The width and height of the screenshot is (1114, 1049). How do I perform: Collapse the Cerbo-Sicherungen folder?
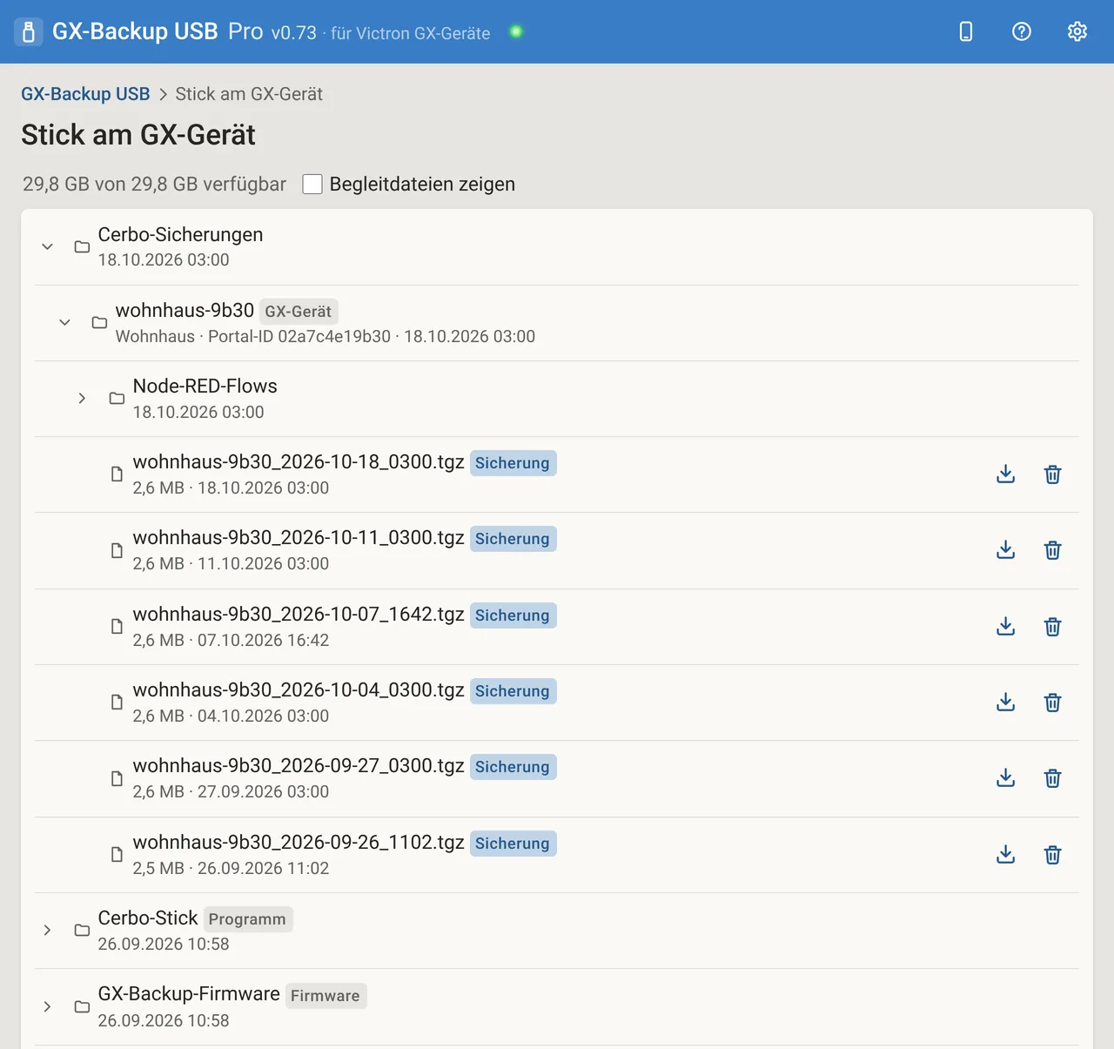click(47, 246)
